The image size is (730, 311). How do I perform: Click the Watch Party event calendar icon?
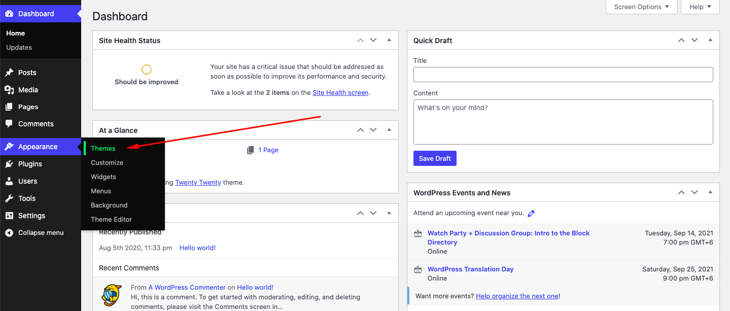click(x=418, y=233)
